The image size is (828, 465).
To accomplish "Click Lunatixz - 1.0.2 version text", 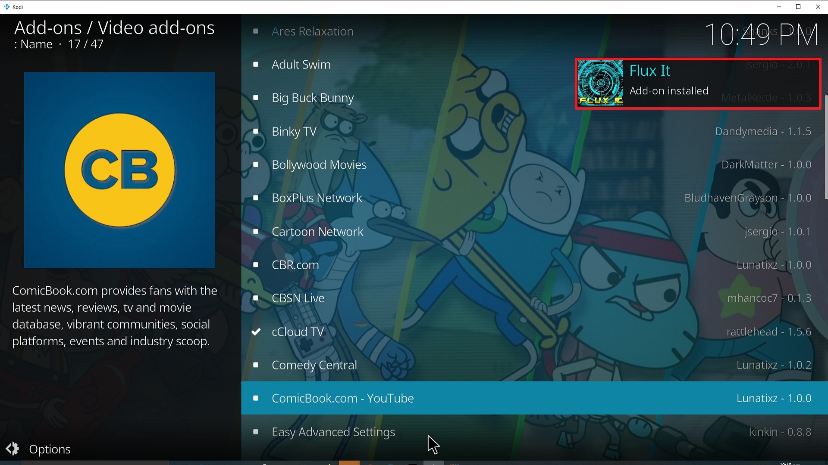I will (774, 365).
